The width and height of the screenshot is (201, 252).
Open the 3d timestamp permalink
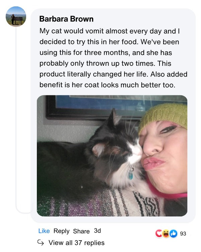[x=97, y=231]
